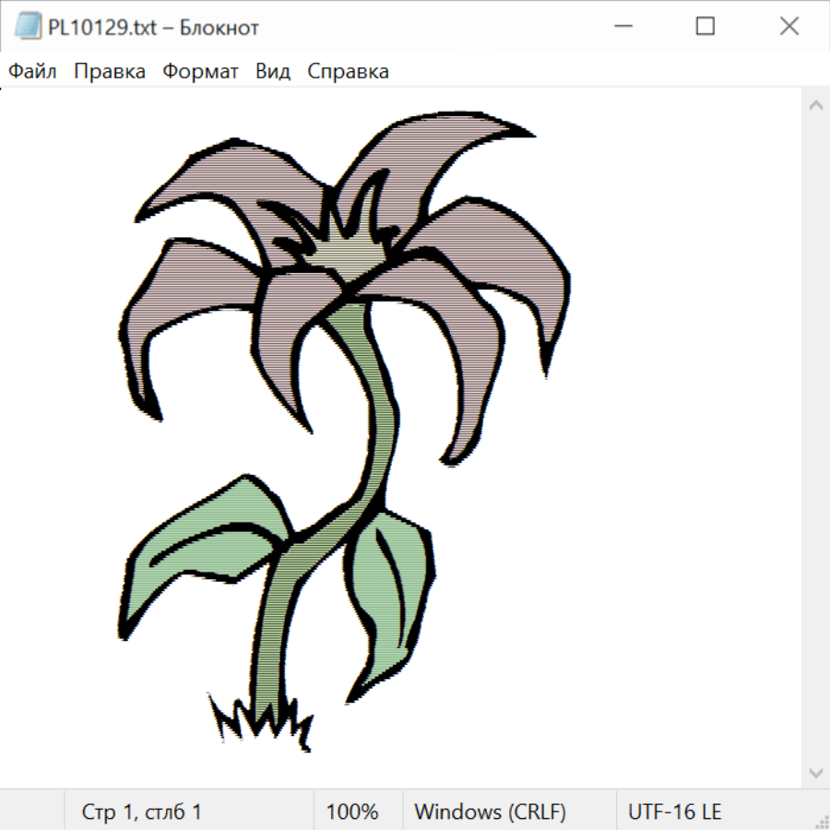The height and width of the screenshot is (830, 830).
Task: Click the Стр 1, стлб 1 status field
Action: 141,812
